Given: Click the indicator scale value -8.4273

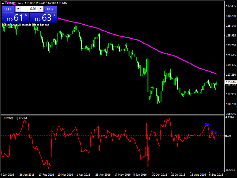Looking at the screenshot, I should [230, 170].
